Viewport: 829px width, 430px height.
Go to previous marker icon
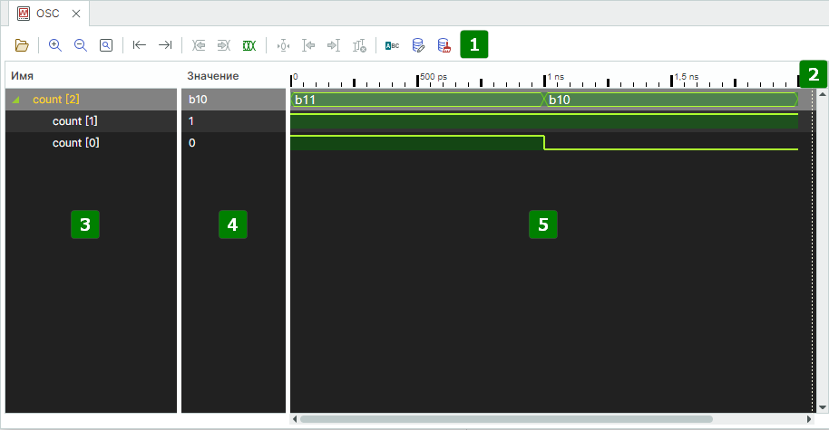[308, 45]
